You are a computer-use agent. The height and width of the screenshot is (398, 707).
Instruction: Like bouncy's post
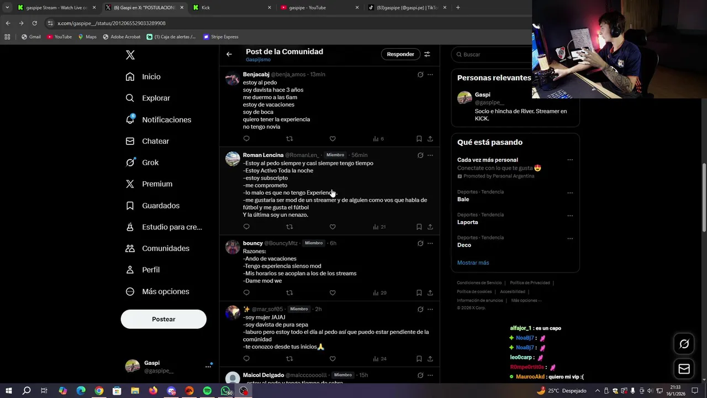[x=333, y=292]
